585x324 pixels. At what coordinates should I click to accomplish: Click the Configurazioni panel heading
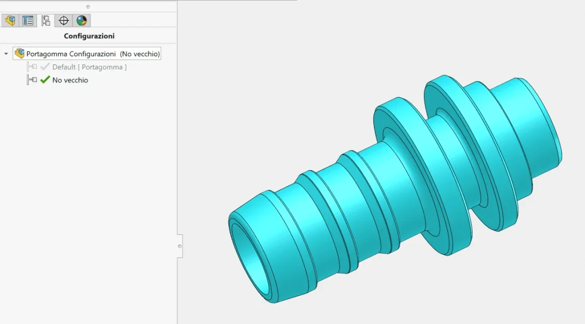pos(89,36)
